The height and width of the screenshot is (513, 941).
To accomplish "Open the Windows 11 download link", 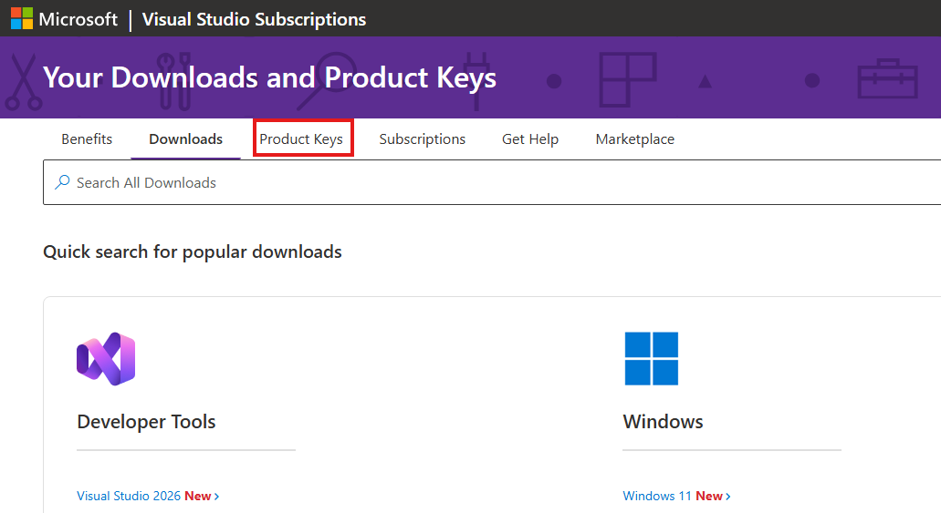I will tap(657, 497).
